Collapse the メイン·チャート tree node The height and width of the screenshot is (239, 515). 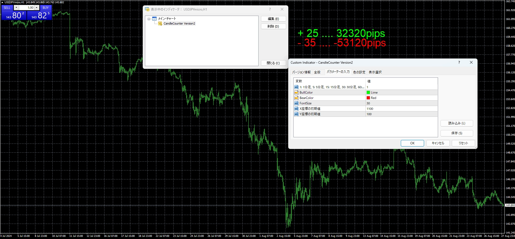click(x=149, y=19)
